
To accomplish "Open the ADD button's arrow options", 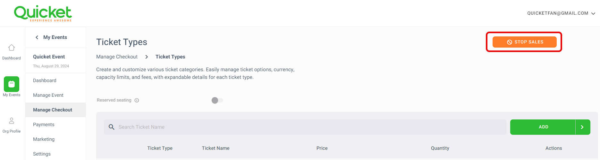I will tap(583, 127).
